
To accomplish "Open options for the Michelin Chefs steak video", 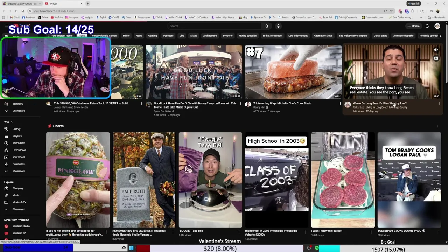I will (340, 104).
